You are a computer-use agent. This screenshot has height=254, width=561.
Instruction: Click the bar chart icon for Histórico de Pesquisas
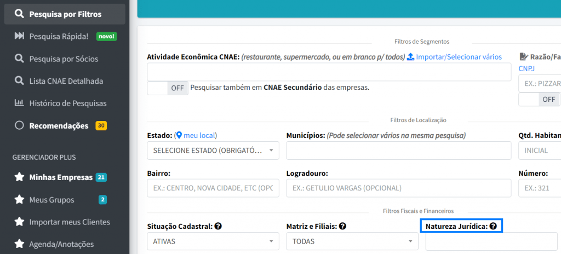point(19,103)
